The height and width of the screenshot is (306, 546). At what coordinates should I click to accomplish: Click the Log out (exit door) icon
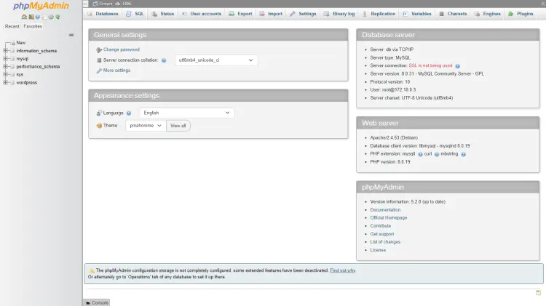[31, 17]
